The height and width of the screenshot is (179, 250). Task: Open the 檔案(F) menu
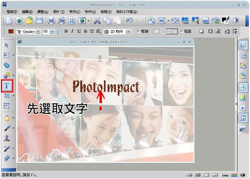pos(12,12)
